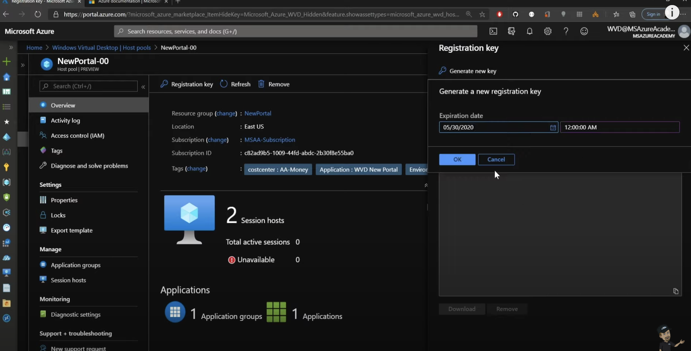Click Create a resource plus icon
Screen dimensions: 691x351
pyautogui.click(x=7, y=62)
